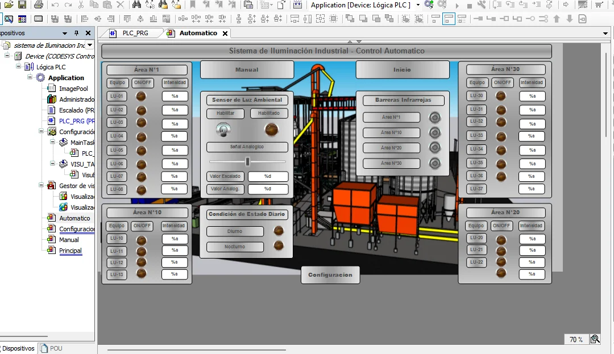Click the Señal Analogico slider handle
Image resolution: width=614 pixels, height=354 pixels.
pos(248,162)
